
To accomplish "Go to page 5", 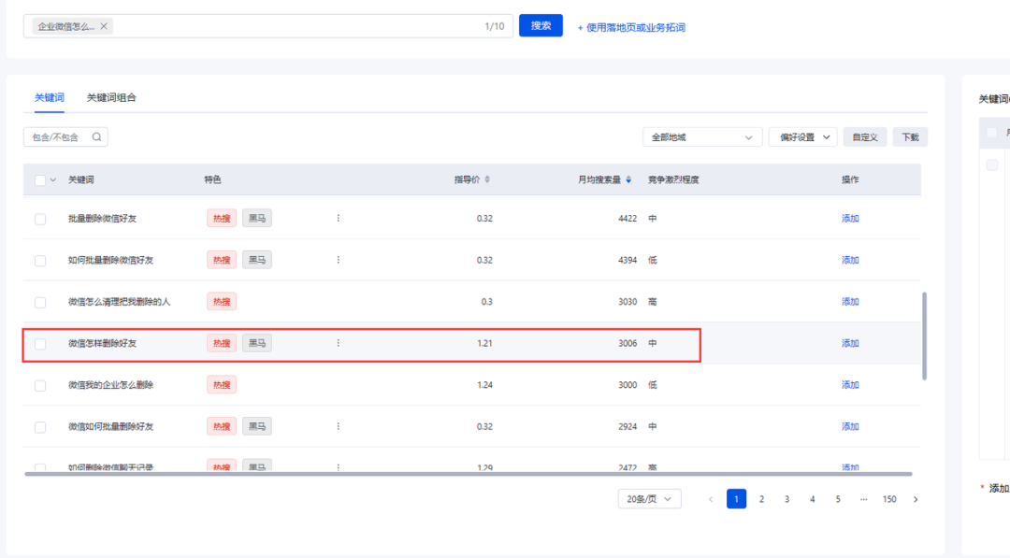I will point(838,499).
